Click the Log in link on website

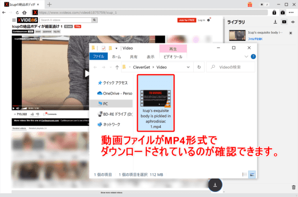click(202, 20)
